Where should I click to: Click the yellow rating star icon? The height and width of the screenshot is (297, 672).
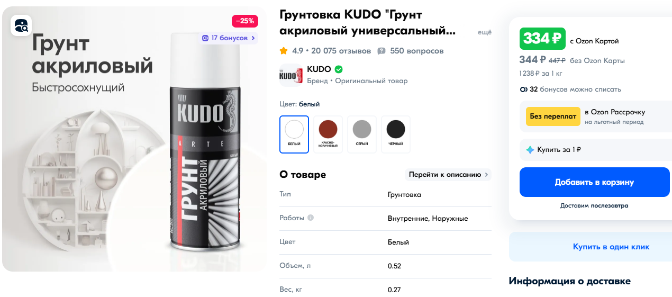tap(284, 51)
